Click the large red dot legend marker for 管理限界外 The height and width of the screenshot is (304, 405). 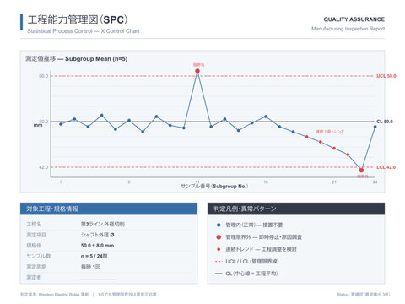219,237
